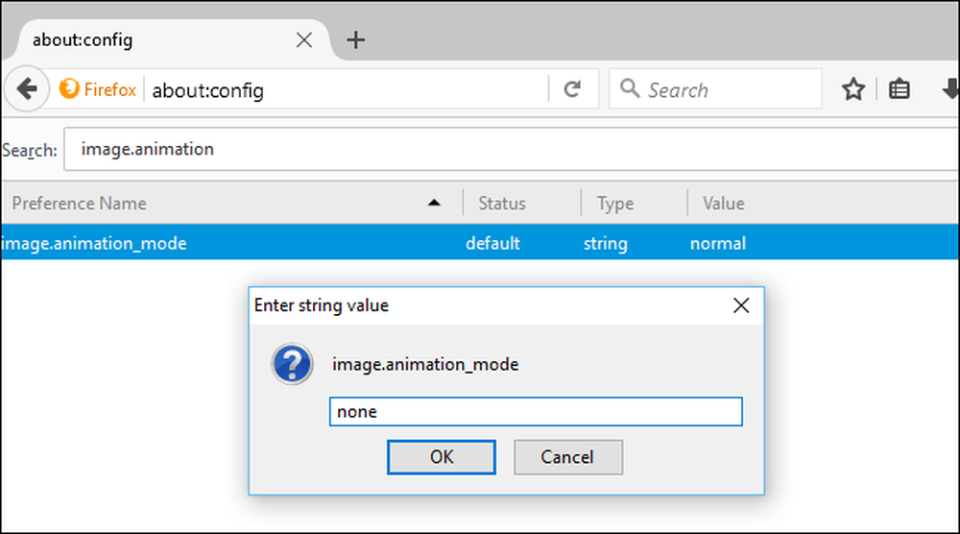This screenshot has width=960, height=534.
Task: Click the magnifier icon in the search box
Action: pyautogui.click(x=630, y=88)
